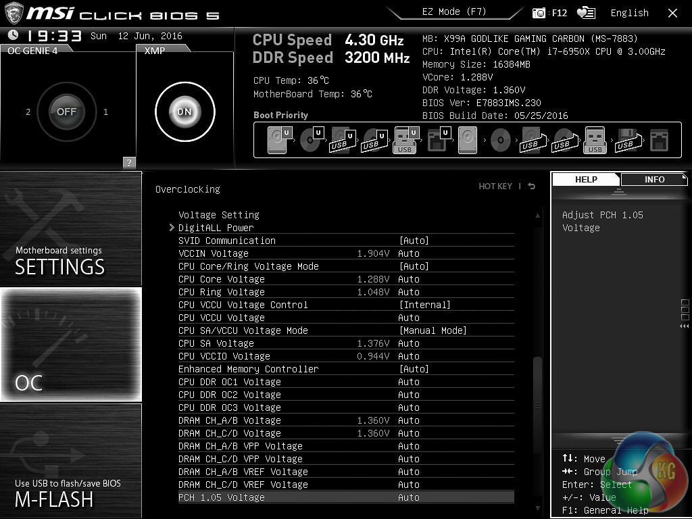The width and height of the screenshot is (692, 519).
Task: Select the USB floppy boot device icon
Action: (626, 141)
